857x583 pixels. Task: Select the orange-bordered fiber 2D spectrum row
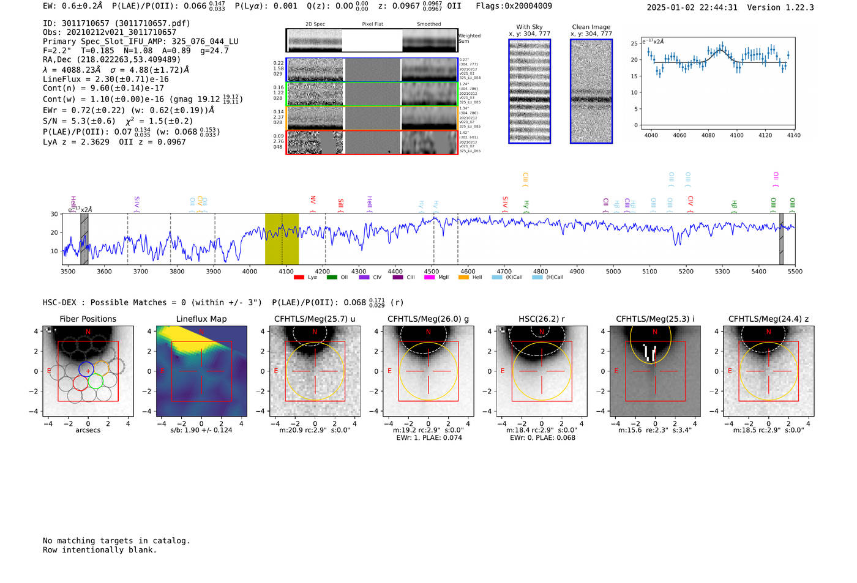pyautogui.click(x=372, y=118)
